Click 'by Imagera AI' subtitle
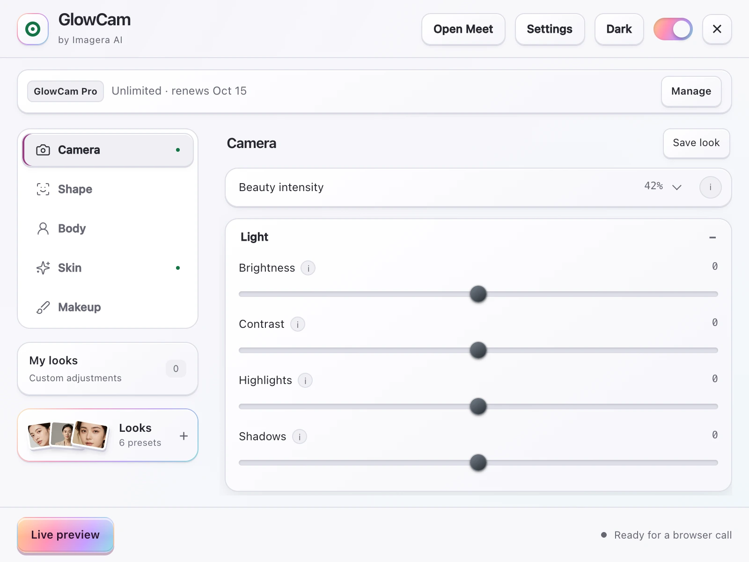 [x=90, y=40]
